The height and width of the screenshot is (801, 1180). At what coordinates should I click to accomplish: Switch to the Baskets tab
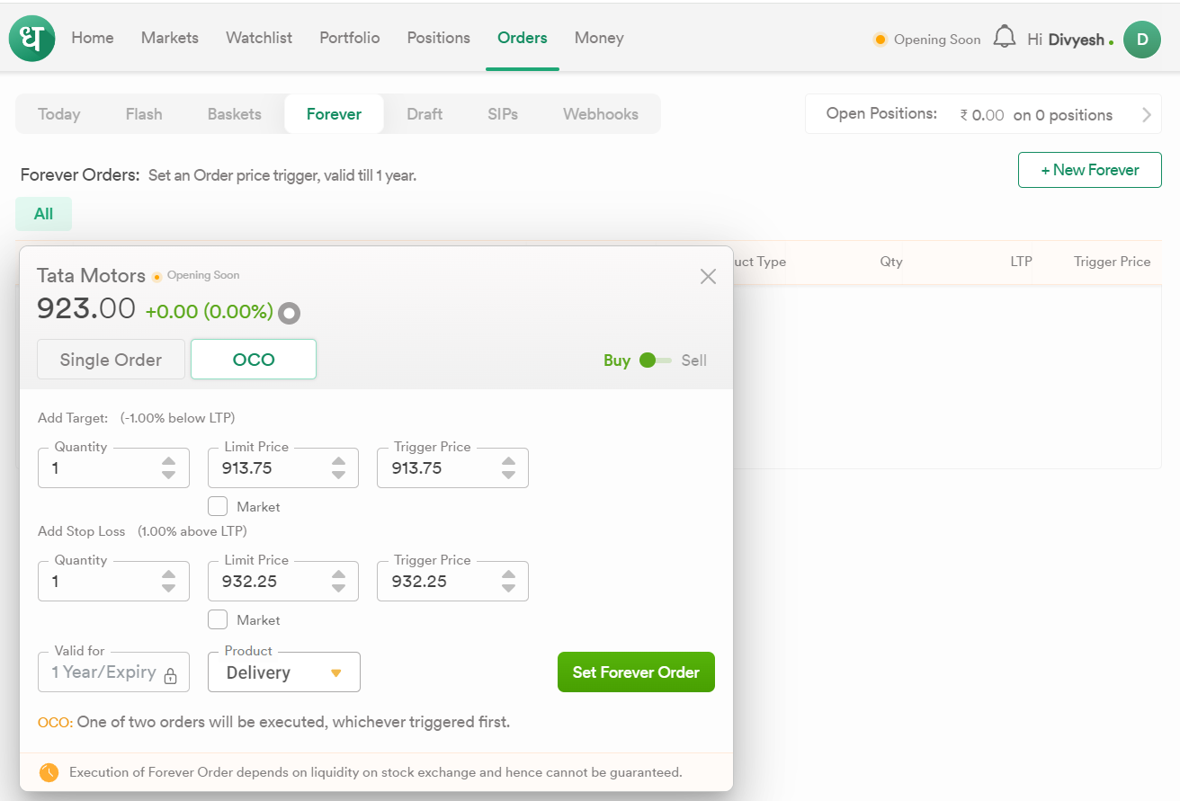tap(235, 114)
